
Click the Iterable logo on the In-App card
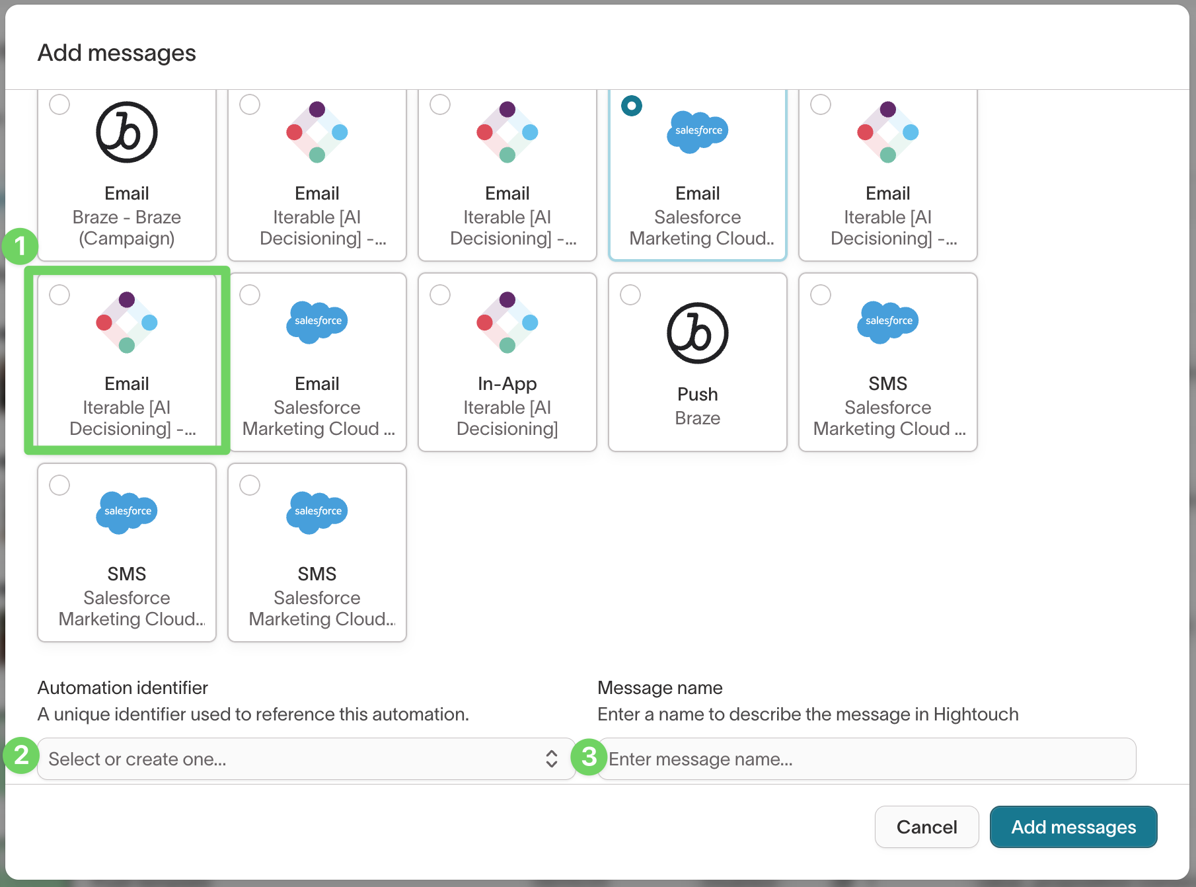507,323
